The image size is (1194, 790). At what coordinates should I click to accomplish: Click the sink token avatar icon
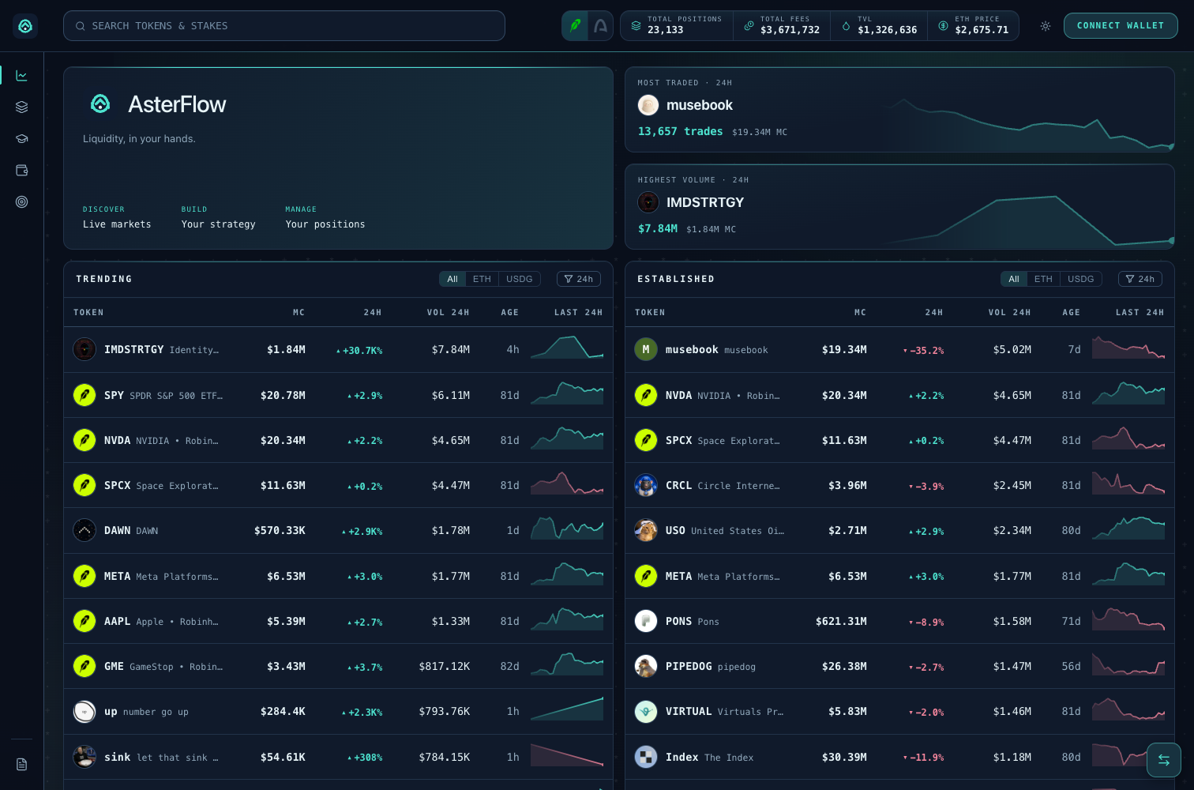[84, 757]
